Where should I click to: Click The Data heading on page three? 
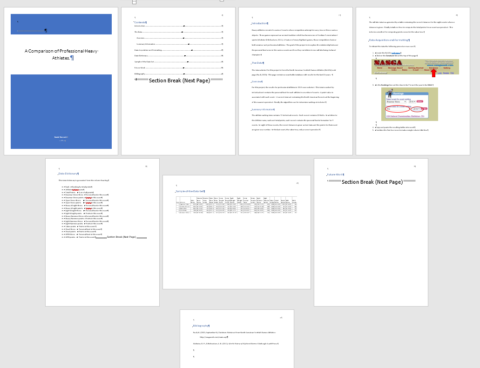(257, 63)
